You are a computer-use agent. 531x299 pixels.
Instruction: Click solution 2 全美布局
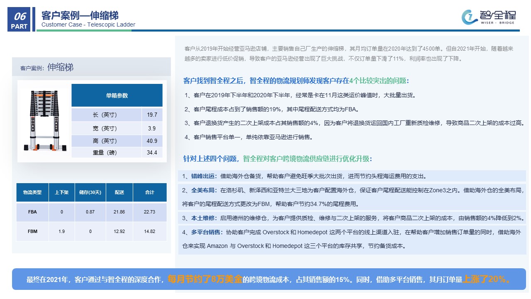pyautogui.click(x=352, y=197)
